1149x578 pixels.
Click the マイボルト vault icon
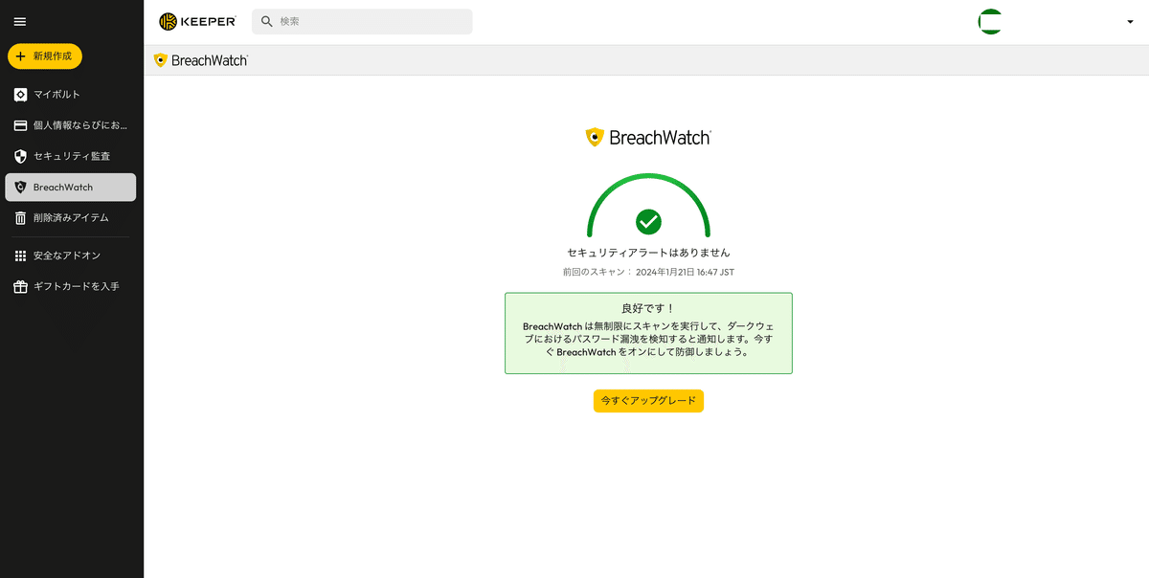coord(20,95)
